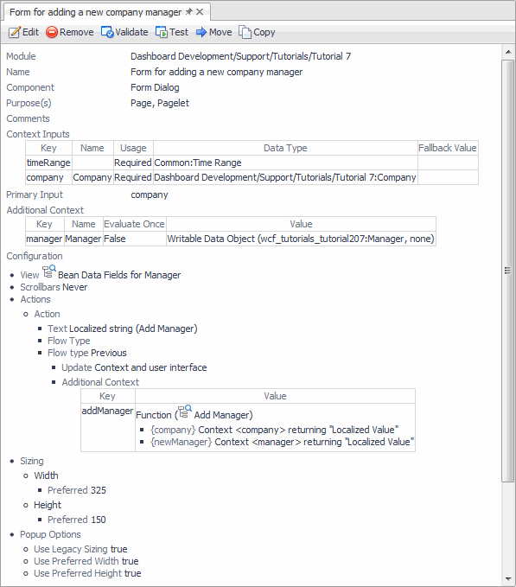Click the {company} parameter line

click(x=274, y=430)
